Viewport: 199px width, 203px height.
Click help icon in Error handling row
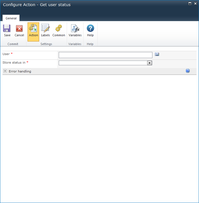[x=188, y=71]
